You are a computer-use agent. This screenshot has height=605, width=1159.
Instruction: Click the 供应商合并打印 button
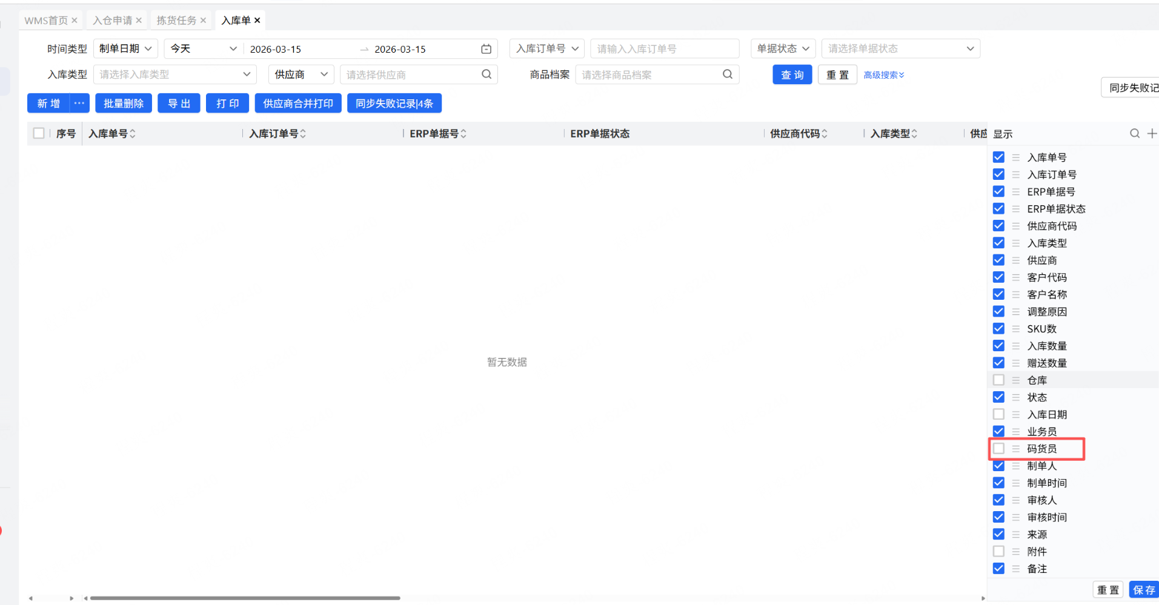tap(298, 104)
